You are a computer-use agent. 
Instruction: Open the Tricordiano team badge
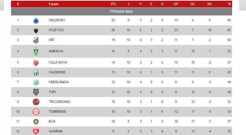click(36, 102)
